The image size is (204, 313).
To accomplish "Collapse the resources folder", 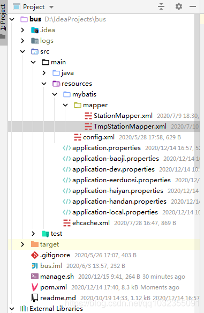I will [x=44, y=84].
